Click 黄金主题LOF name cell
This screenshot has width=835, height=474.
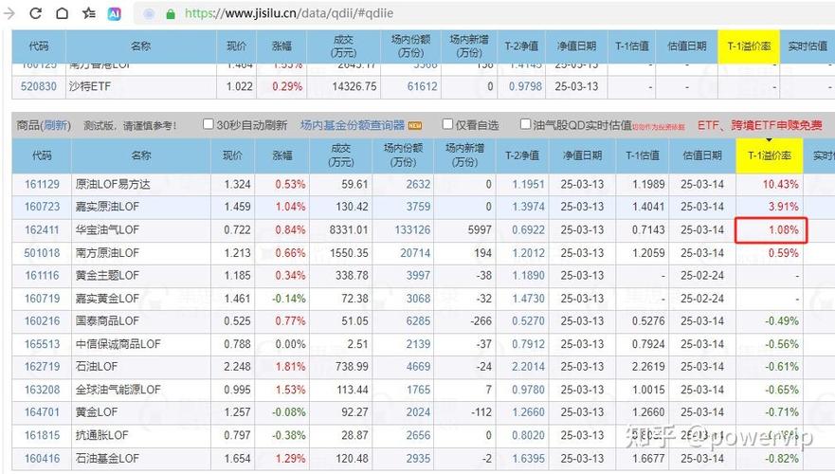(140, 275)
